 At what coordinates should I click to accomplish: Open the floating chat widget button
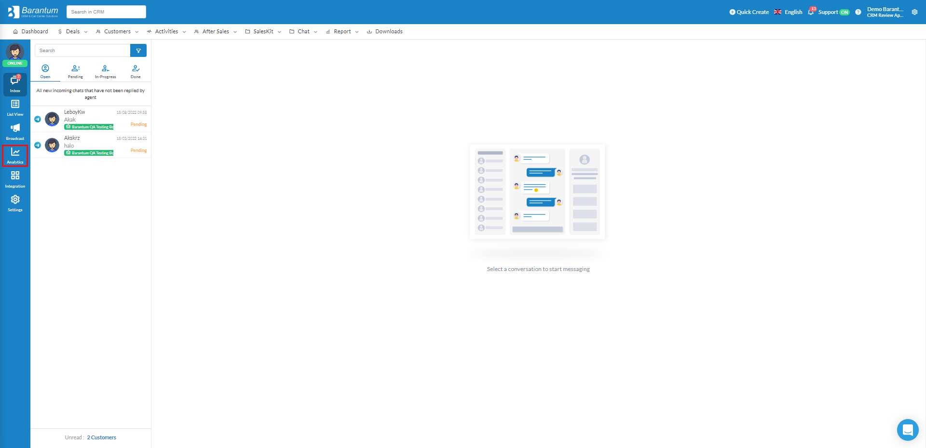click(908, 430)
